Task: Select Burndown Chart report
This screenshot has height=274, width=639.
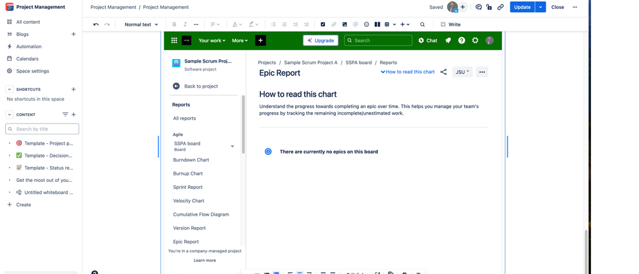Action: (x=191, y=160)
